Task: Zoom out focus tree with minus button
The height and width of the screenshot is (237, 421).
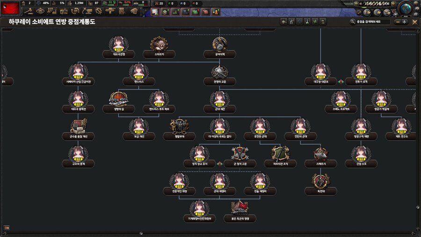Action: [x=397, y=22]
